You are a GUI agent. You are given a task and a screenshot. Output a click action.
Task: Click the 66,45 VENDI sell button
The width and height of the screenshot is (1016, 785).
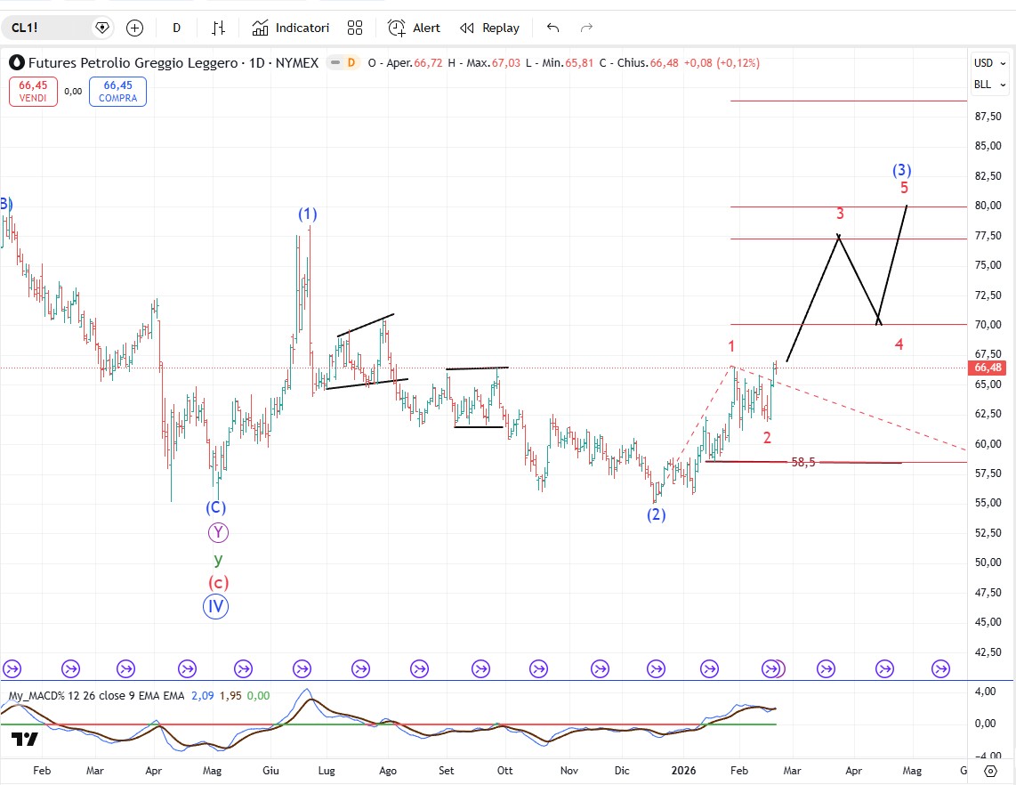(x=33, y=92)
